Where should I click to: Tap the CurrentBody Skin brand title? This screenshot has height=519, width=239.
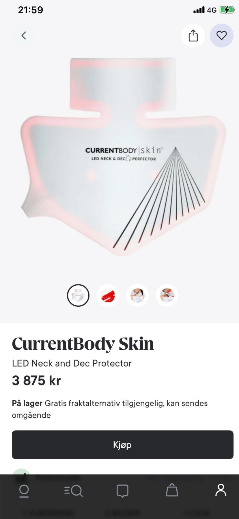click(x=83, y=344)
